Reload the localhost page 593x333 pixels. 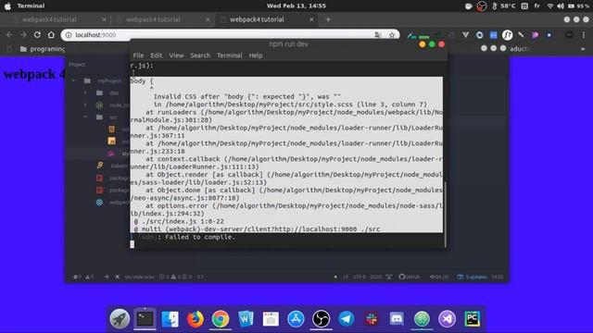pyautogui.click(x=37, y=35)
